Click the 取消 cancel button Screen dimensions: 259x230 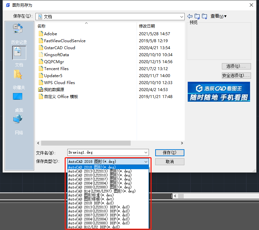coord(170,162)
